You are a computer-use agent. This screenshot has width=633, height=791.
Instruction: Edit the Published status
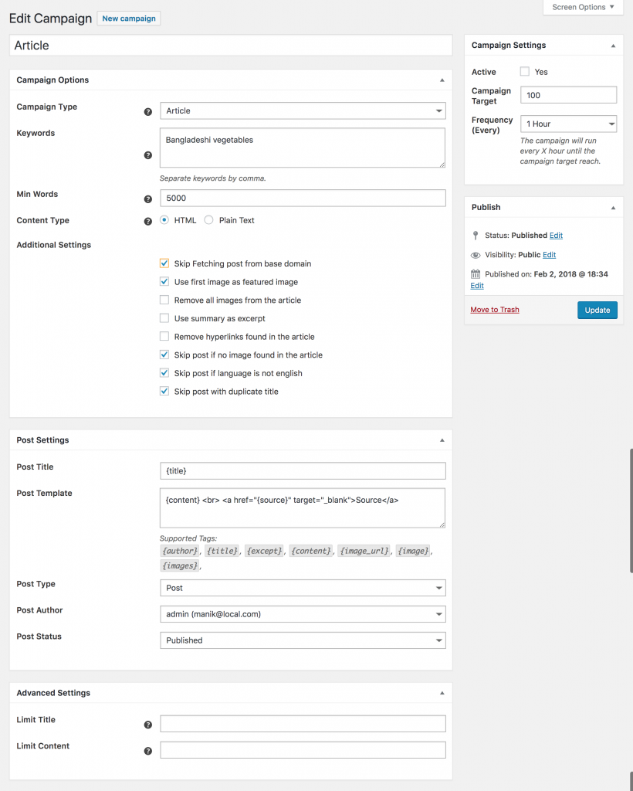[x=556, y=235]
